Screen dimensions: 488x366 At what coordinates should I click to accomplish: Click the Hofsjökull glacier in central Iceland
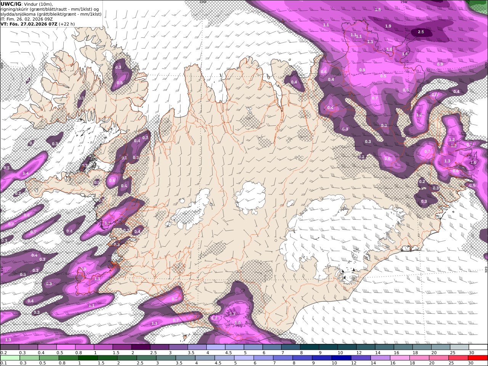point(250,197)
